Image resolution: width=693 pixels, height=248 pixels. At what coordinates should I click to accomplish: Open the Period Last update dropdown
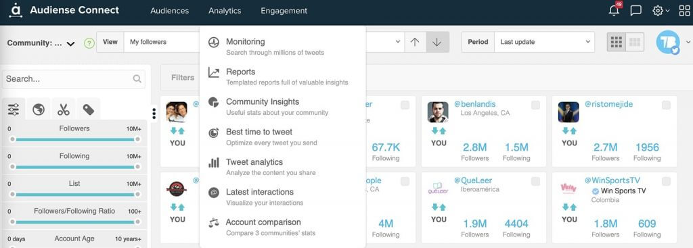point(545,42)
